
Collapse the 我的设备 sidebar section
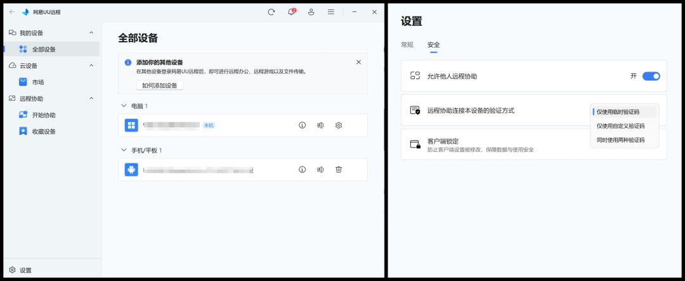pyautogui.click(x=91, y=33)
